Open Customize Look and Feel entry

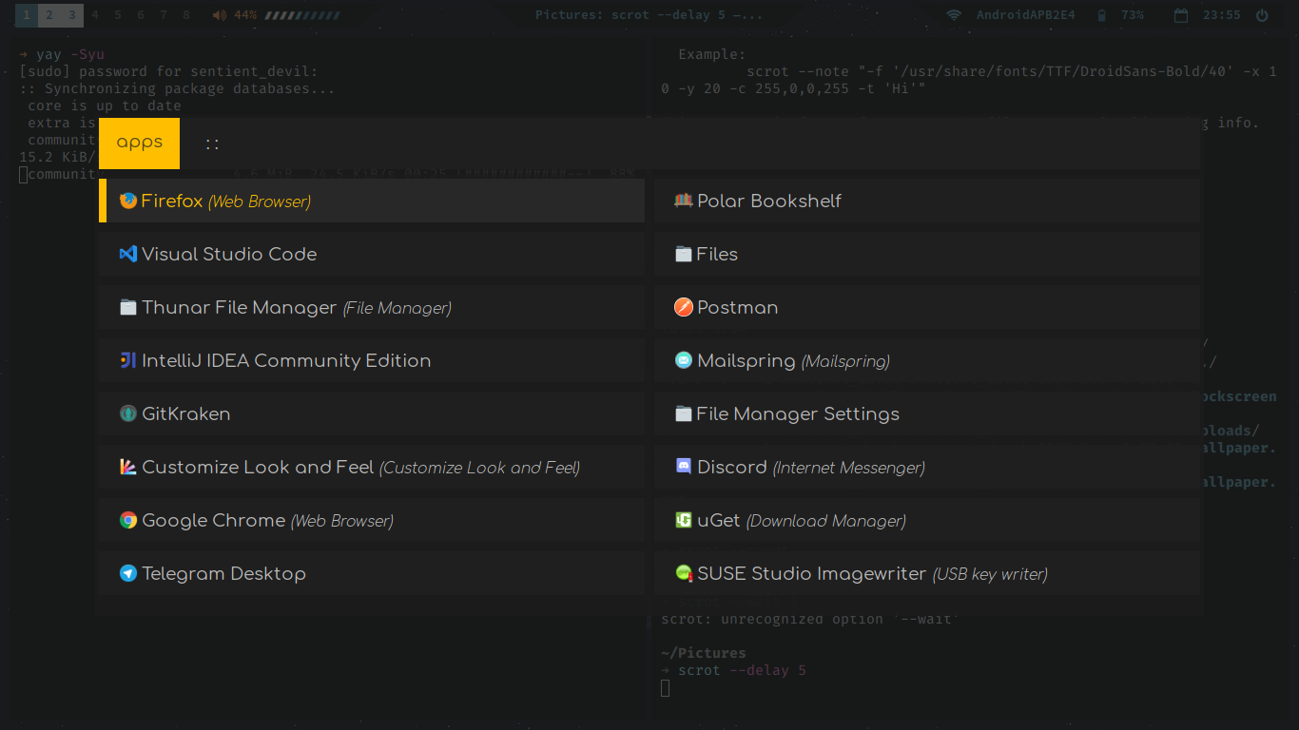point(372,467)
